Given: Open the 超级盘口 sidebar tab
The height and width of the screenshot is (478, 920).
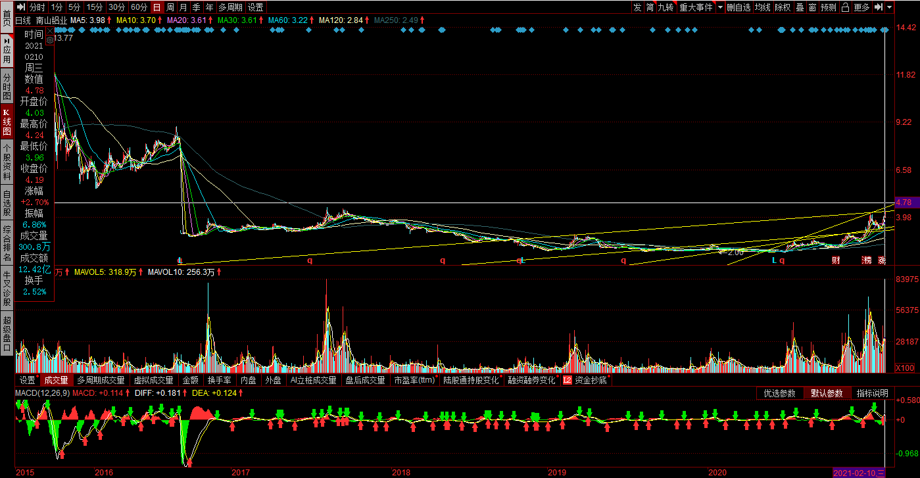Looking at the screenshot, I should (x=7, y=333).
